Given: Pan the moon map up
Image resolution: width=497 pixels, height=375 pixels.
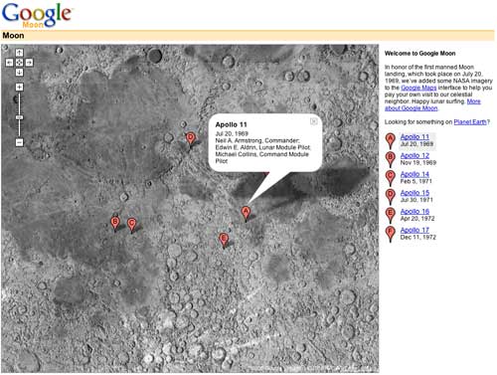Looking at the screenshot, I should pos(19,53).
